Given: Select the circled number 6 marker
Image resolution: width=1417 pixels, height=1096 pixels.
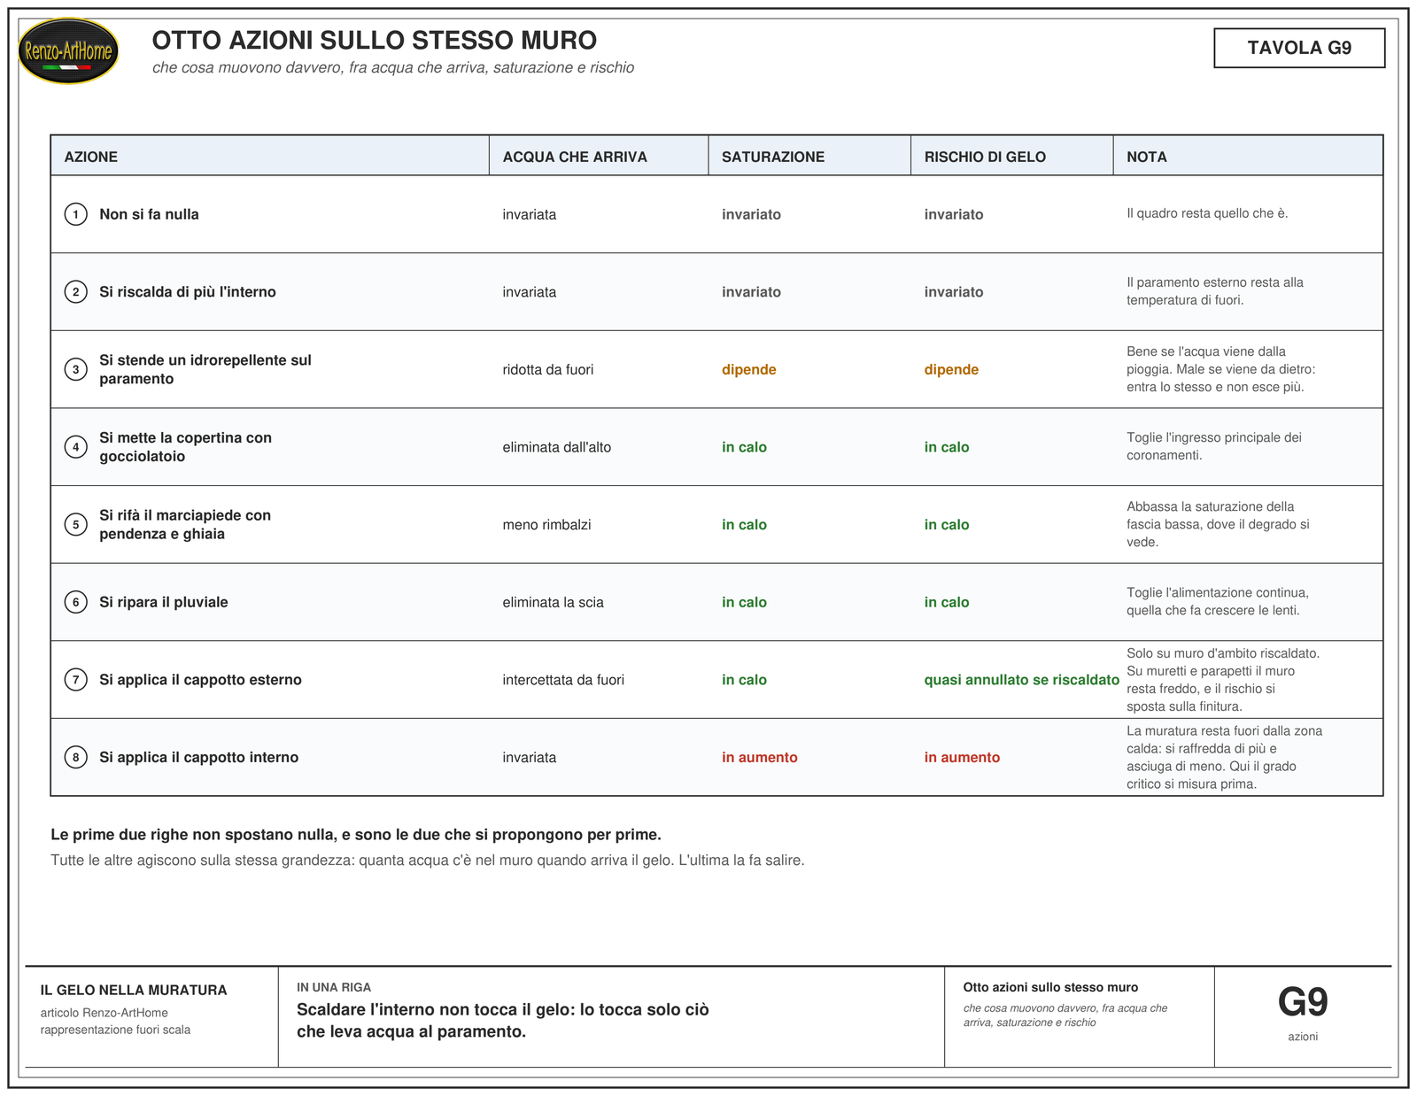Looking at the screenshot, I should pyautogui.click(x=76, y=602).
